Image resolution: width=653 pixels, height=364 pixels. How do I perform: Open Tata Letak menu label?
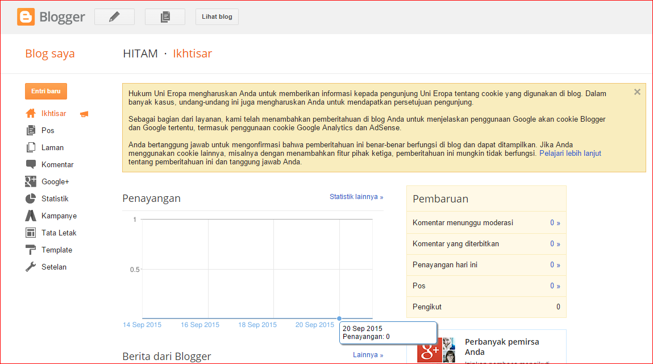click(x=59, y=233)
